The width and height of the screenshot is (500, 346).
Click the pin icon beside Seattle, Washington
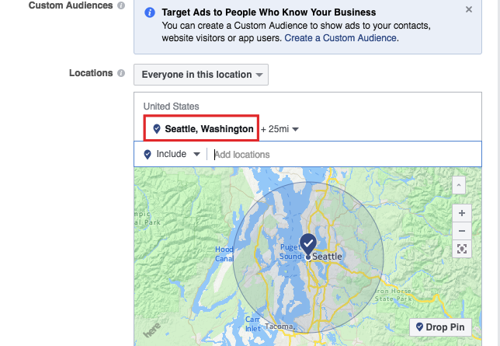coord(157,129)
